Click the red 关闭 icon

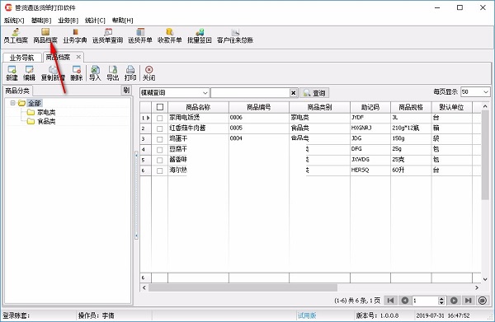148,73
